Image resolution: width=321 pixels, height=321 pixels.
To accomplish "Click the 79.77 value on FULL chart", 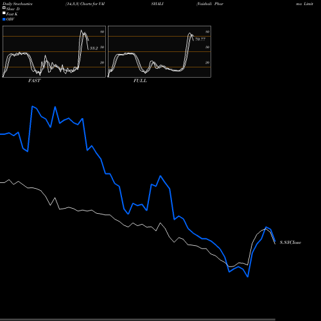I will 200,39.
